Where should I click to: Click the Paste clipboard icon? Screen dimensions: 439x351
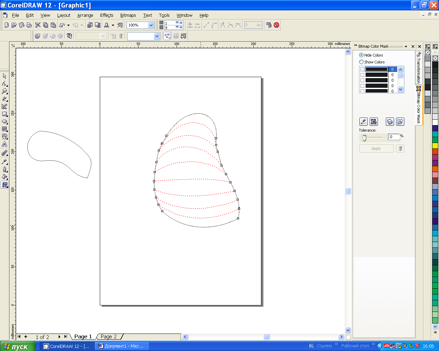53,25
